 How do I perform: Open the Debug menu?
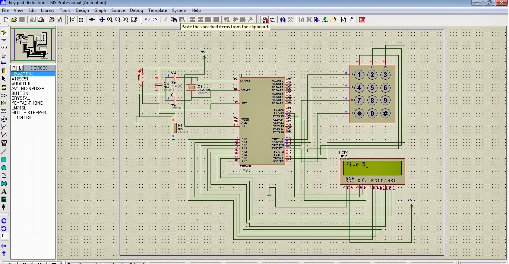[x=136, y=10]
